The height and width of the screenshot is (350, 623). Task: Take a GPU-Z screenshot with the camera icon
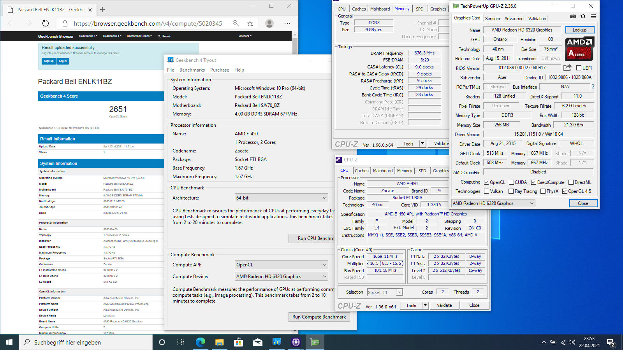pos(573,16)
